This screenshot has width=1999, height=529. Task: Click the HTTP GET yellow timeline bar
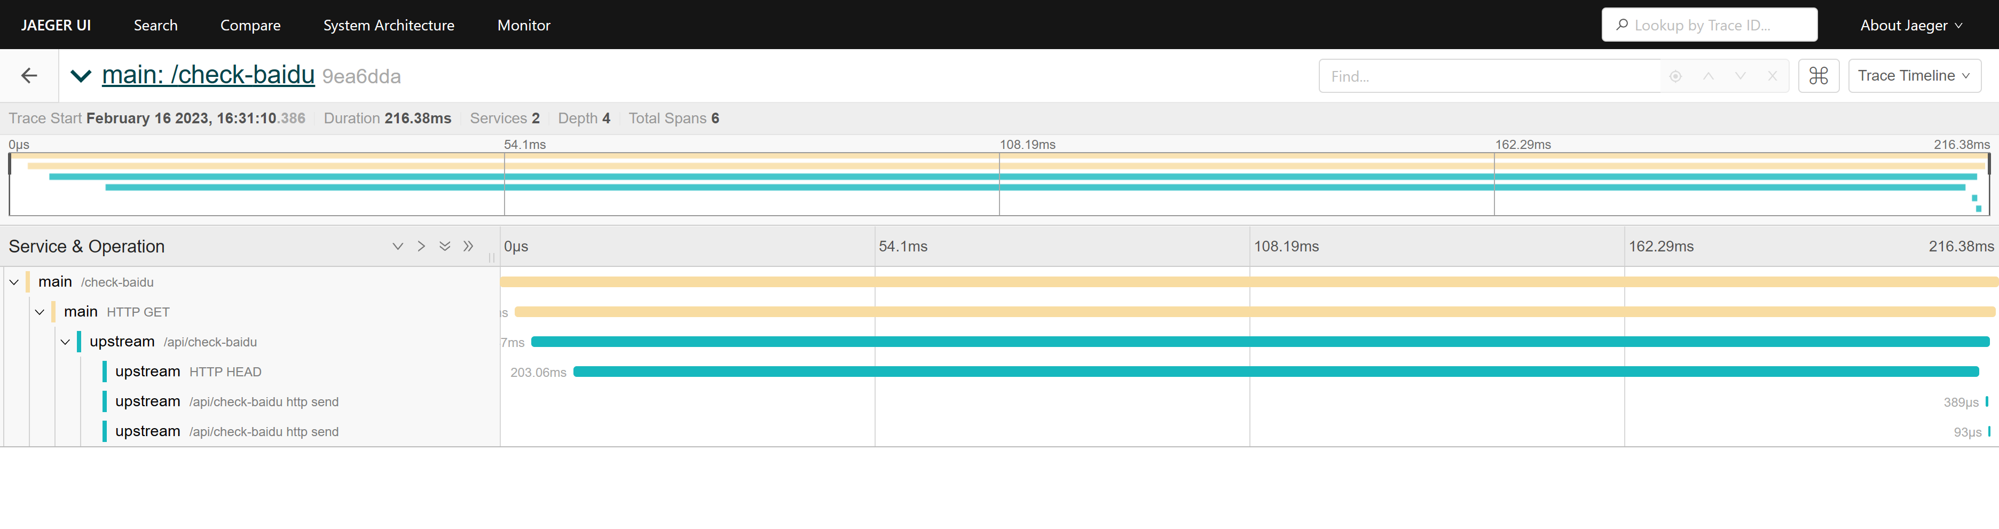point(1255,312)
